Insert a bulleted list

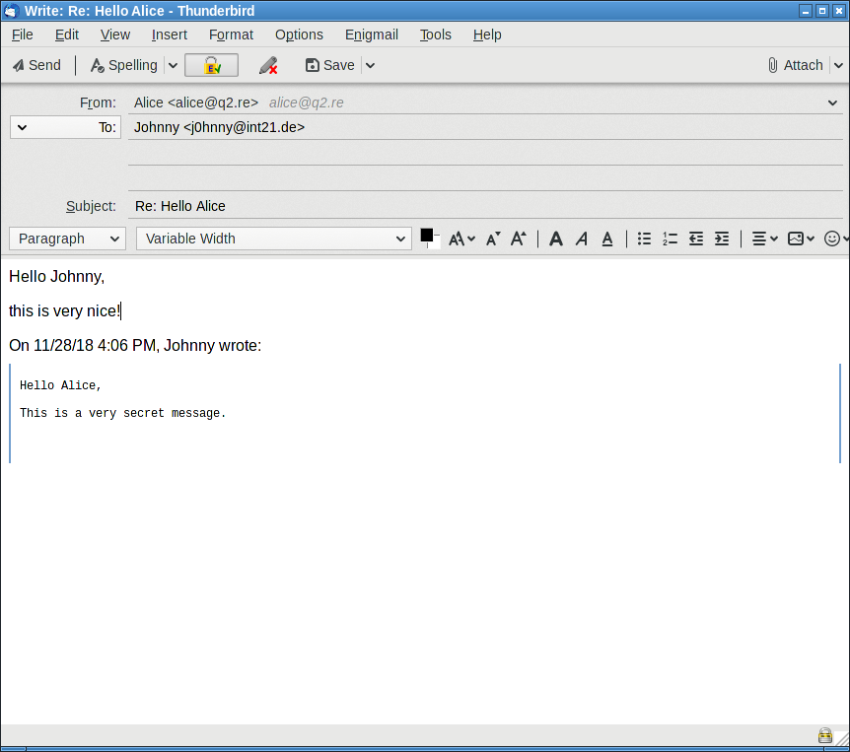[644, 239]
